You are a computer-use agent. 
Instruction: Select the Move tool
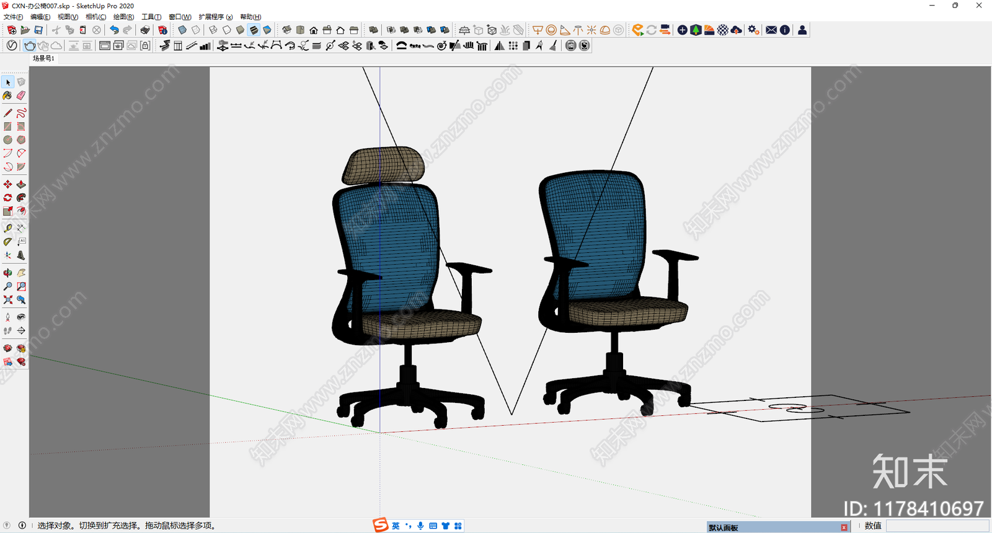point(7,184)
